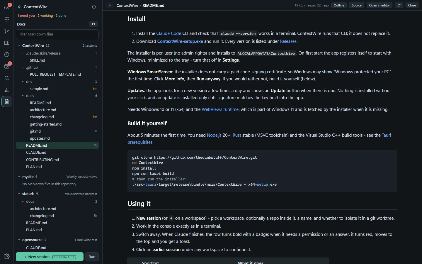
Task: Open the Node.js link
Action: 214,135
